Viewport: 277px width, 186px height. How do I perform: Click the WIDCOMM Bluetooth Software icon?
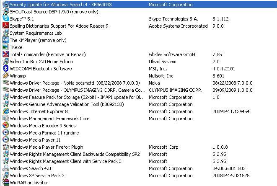pyautogui.click(x=5, y=68)
